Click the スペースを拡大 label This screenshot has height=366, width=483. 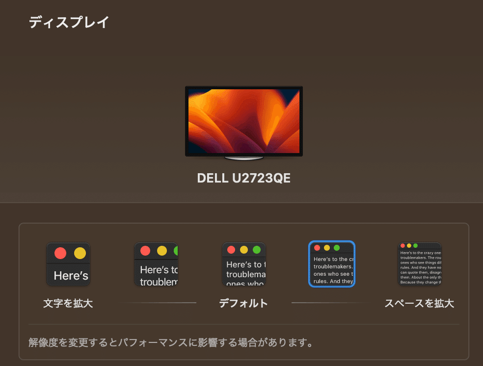coord(419,303)
